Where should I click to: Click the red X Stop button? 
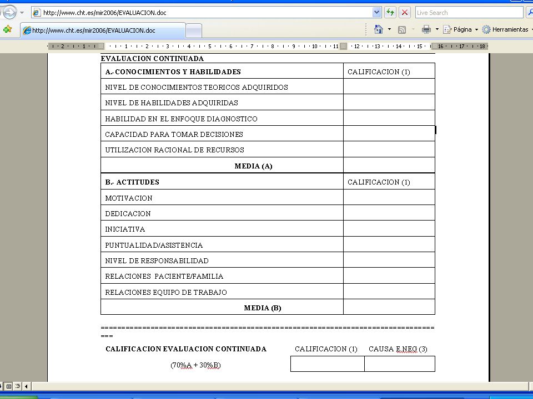click(405, 13)
